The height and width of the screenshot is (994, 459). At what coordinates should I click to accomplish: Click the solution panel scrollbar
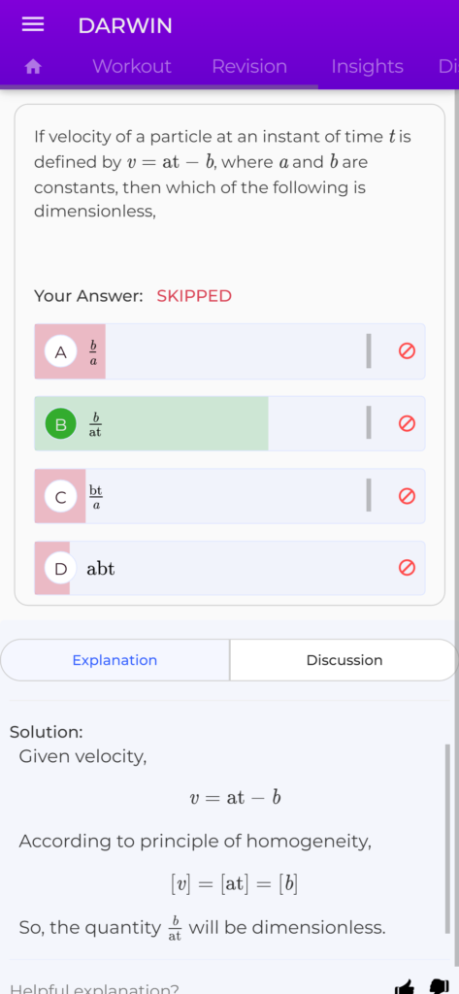point(447,840)
